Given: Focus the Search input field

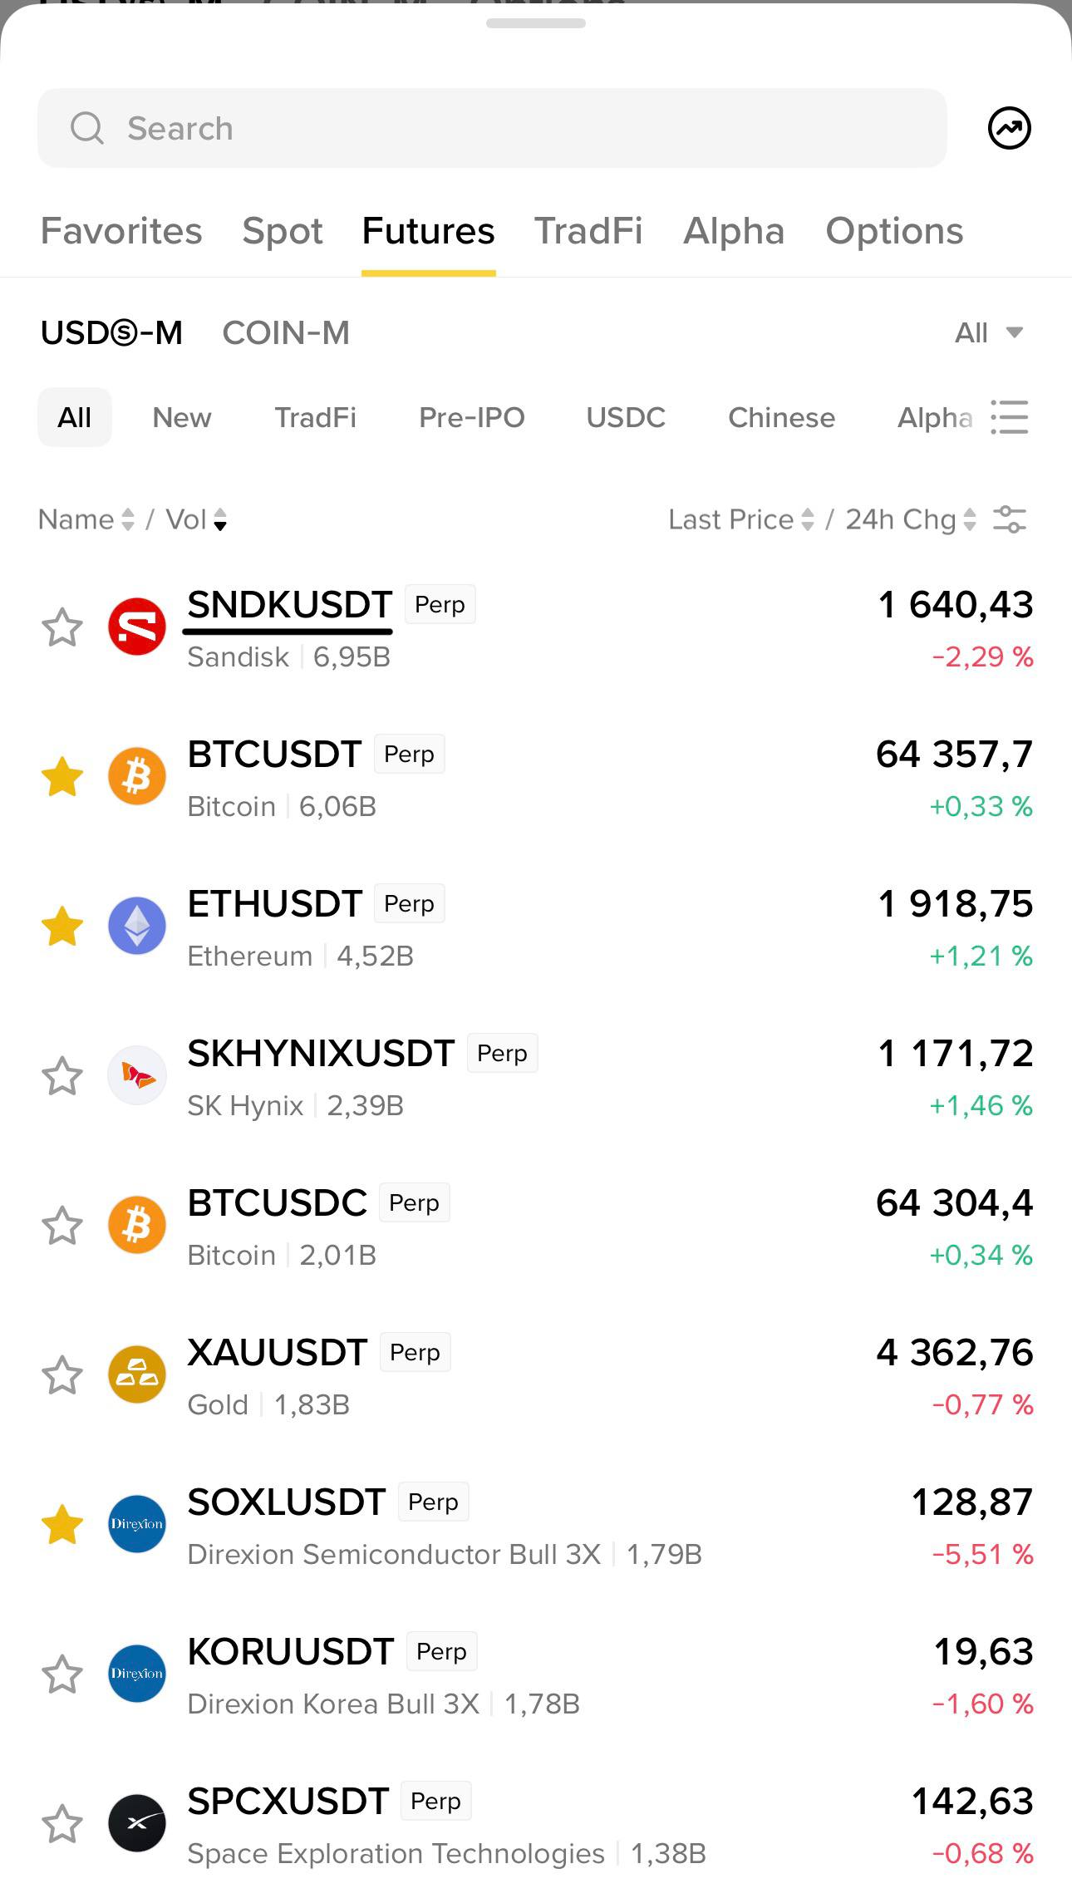Looking at the screenshot, I should pyautogui.click(x=492, y=128).
